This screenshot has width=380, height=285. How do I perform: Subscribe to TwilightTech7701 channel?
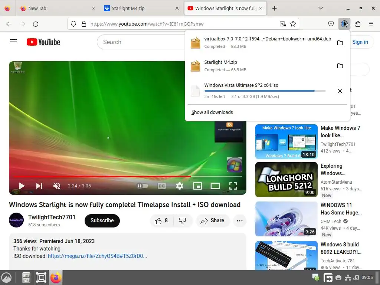pos(102,220)
